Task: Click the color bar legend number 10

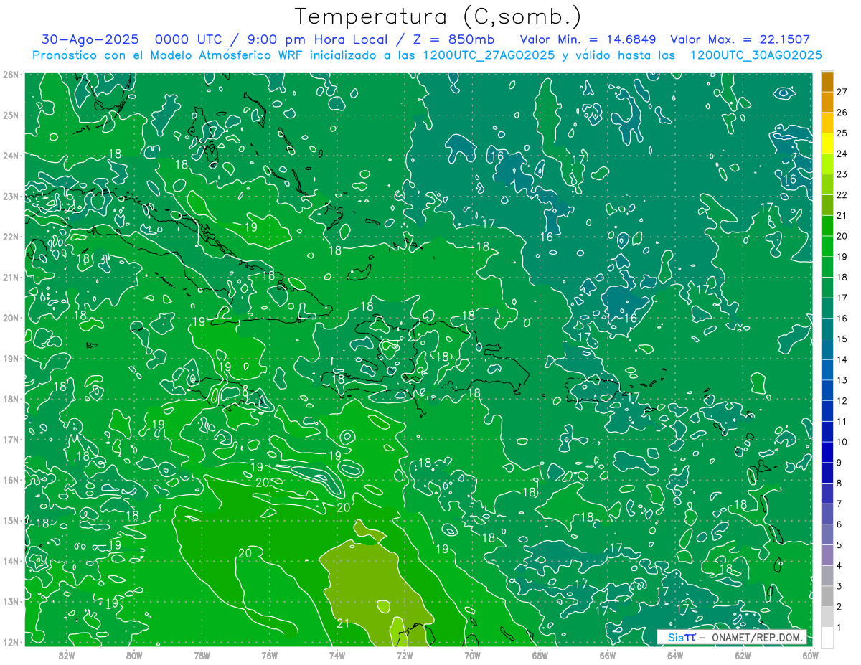Action: 842,442
